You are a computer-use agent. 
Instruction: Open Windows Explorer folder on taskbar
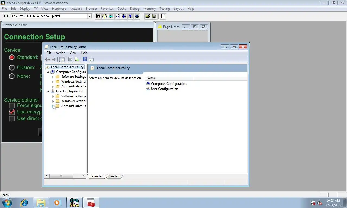point(41,203)
